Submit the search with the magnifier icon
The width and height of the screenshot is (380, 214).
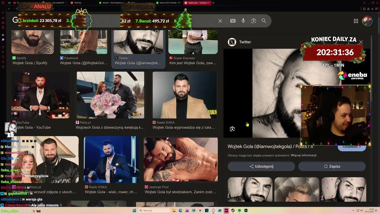pos(264,21)
